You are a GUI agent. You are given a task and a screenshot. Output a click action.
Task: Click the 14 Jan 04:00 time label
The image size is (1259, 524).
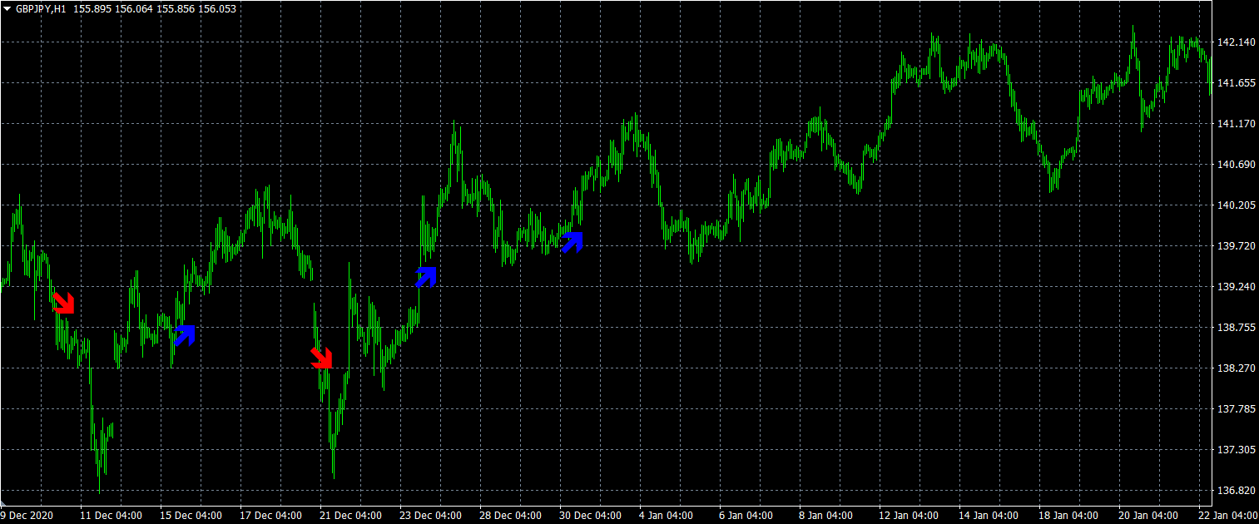989,516
